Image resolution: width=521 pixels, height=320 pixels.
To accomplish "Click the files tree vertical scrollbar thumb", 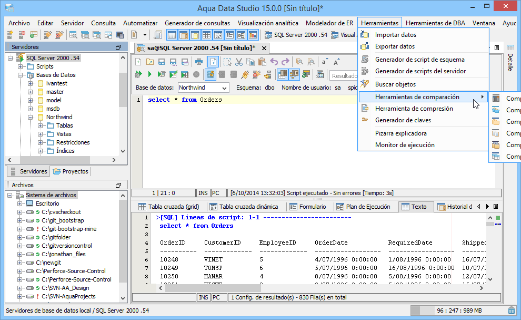I will (123, 241).
